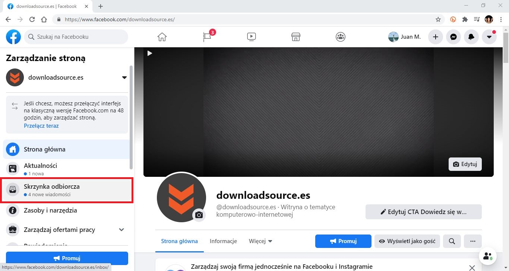Select Strona główna in sidebar

pyautogui.click(x=67, y=149)
